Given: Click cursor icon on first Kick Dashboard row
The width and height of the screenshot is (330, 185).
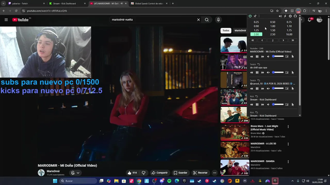Looking at the screenshot, I should [x=293, y=105].
